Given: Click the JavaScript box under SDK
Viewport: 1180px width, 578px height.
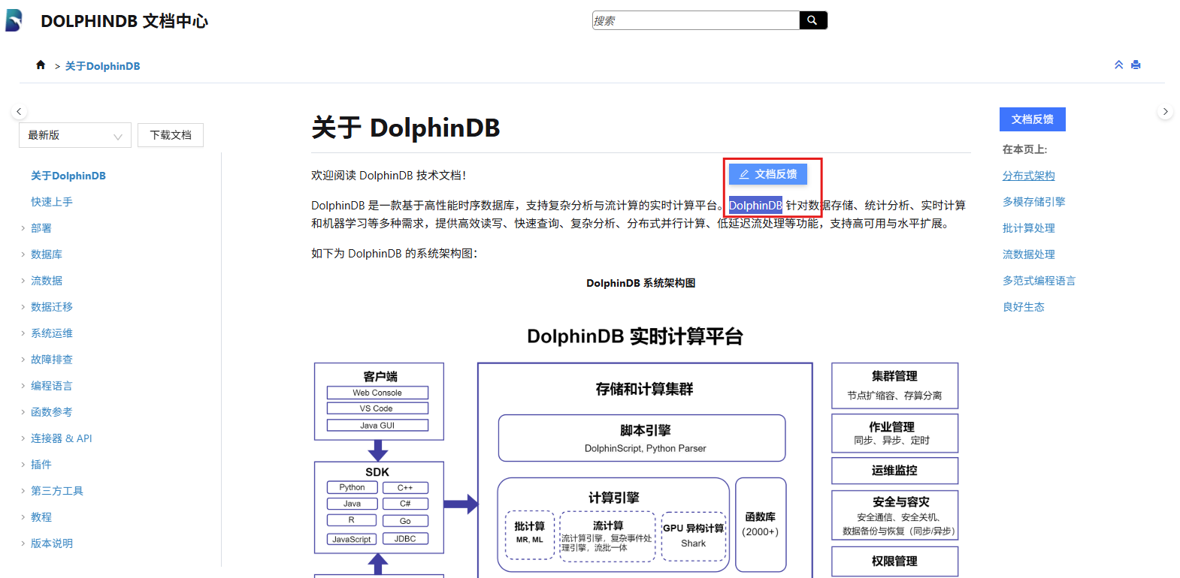Looking at the screenshot, I should [352, 539].
